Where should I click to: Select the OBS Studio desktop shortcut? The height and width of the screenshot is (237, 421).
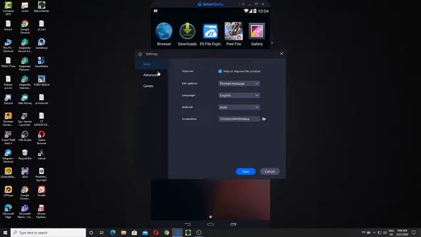pyautogui.click(x=25, y=136)
